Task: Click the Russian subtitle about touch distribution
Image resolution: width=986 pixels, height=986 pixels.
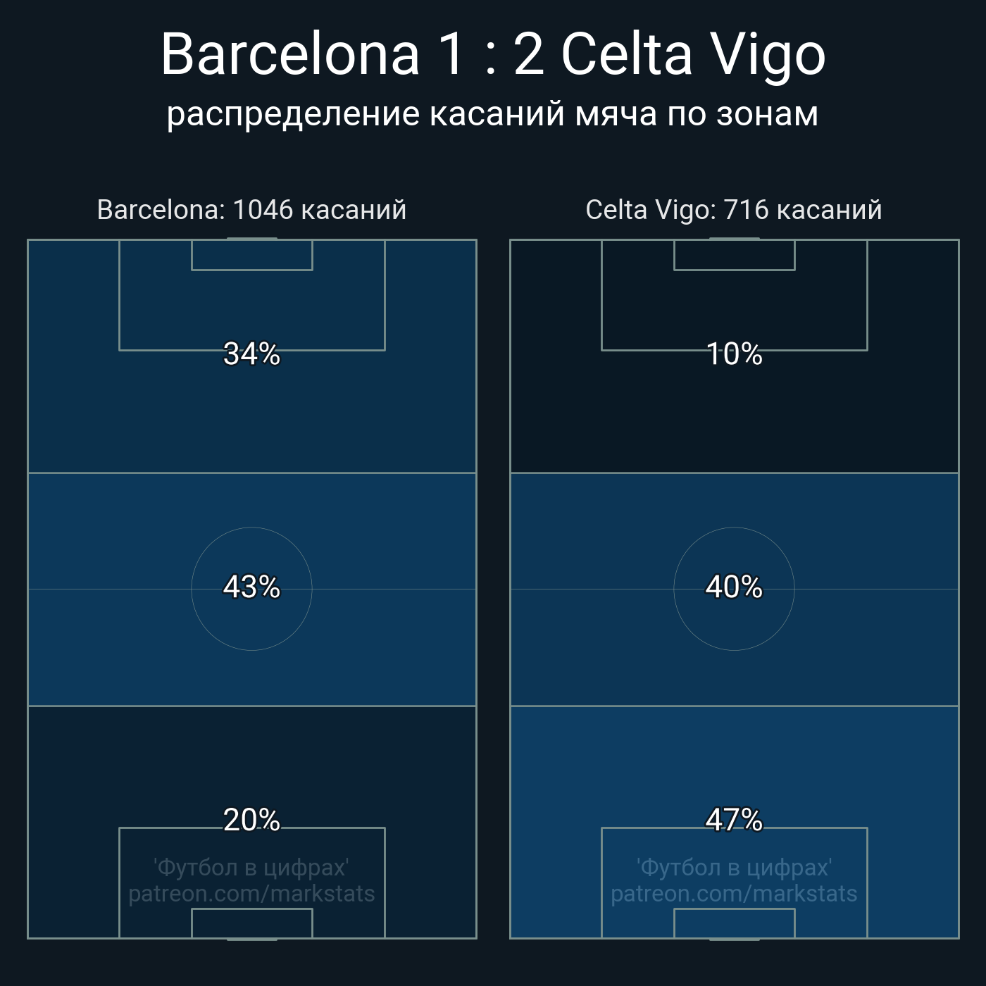Action: point(492,114)
